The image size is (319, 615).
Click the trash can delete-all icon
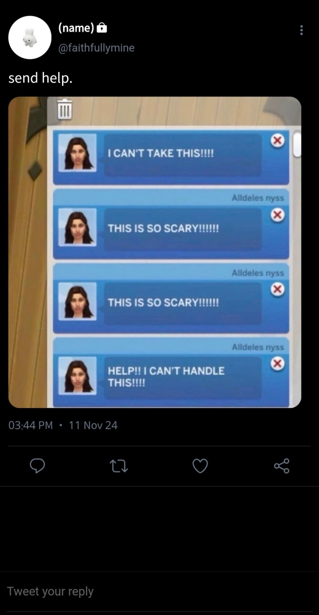[65, 109]
